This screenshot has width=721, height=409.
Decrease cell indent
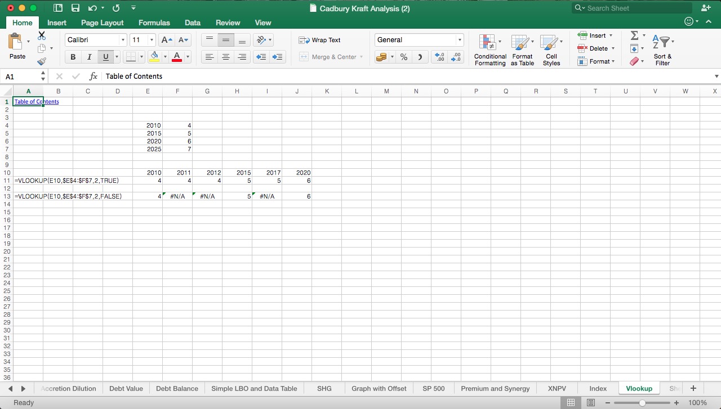pyautogui.click(x=261, y=57)
